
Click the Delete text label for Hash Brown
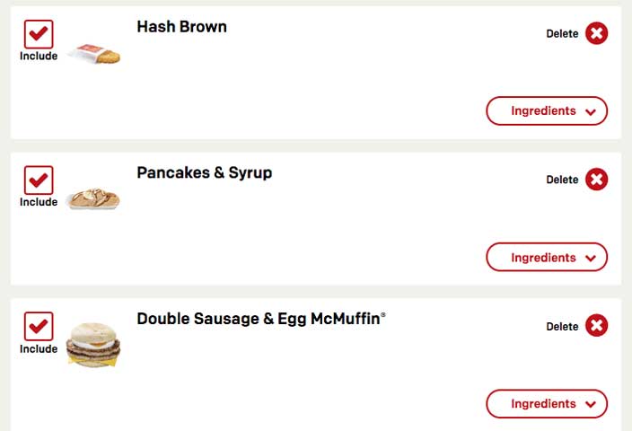562,34
